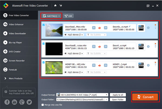Toggle source 2D icon for Download...Movi.mkv
162x109 pixels.
tap(94, 28)
